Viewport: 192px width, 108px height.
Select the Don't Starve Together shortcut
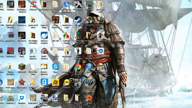(x=100, y=67)
